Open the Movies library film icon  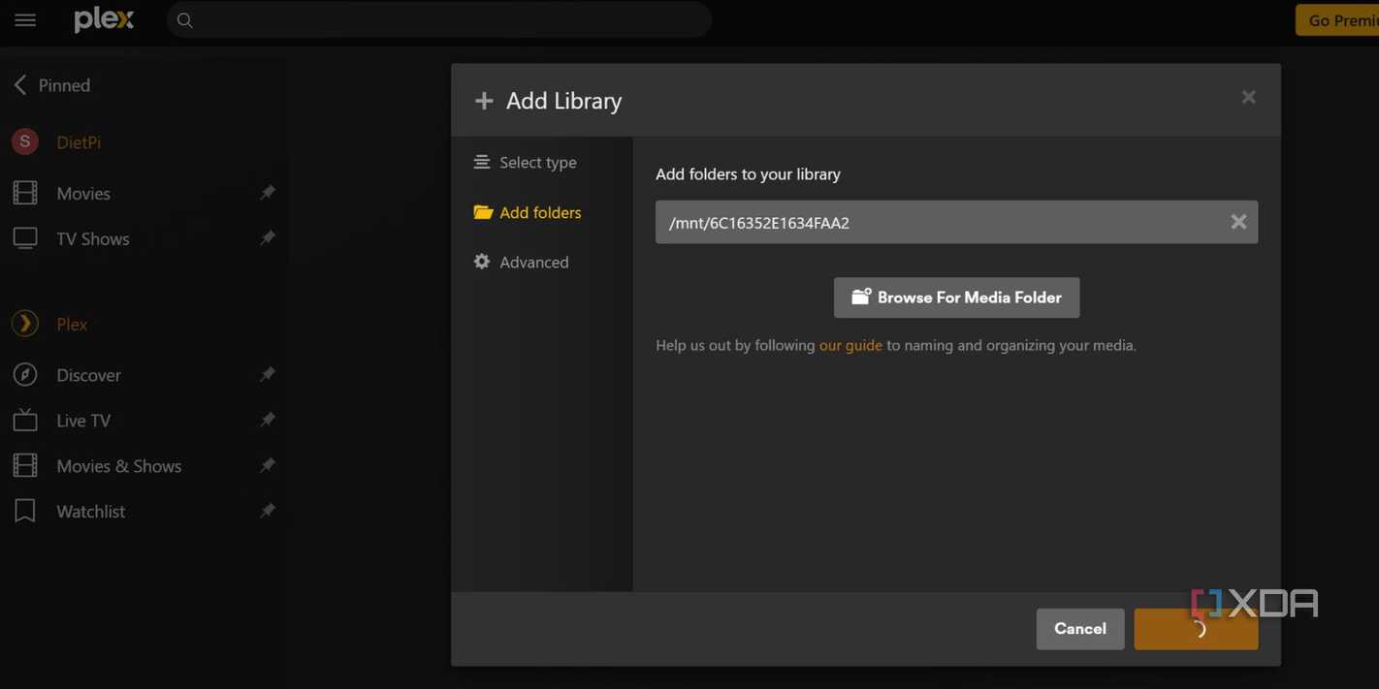tap(25, 193)
